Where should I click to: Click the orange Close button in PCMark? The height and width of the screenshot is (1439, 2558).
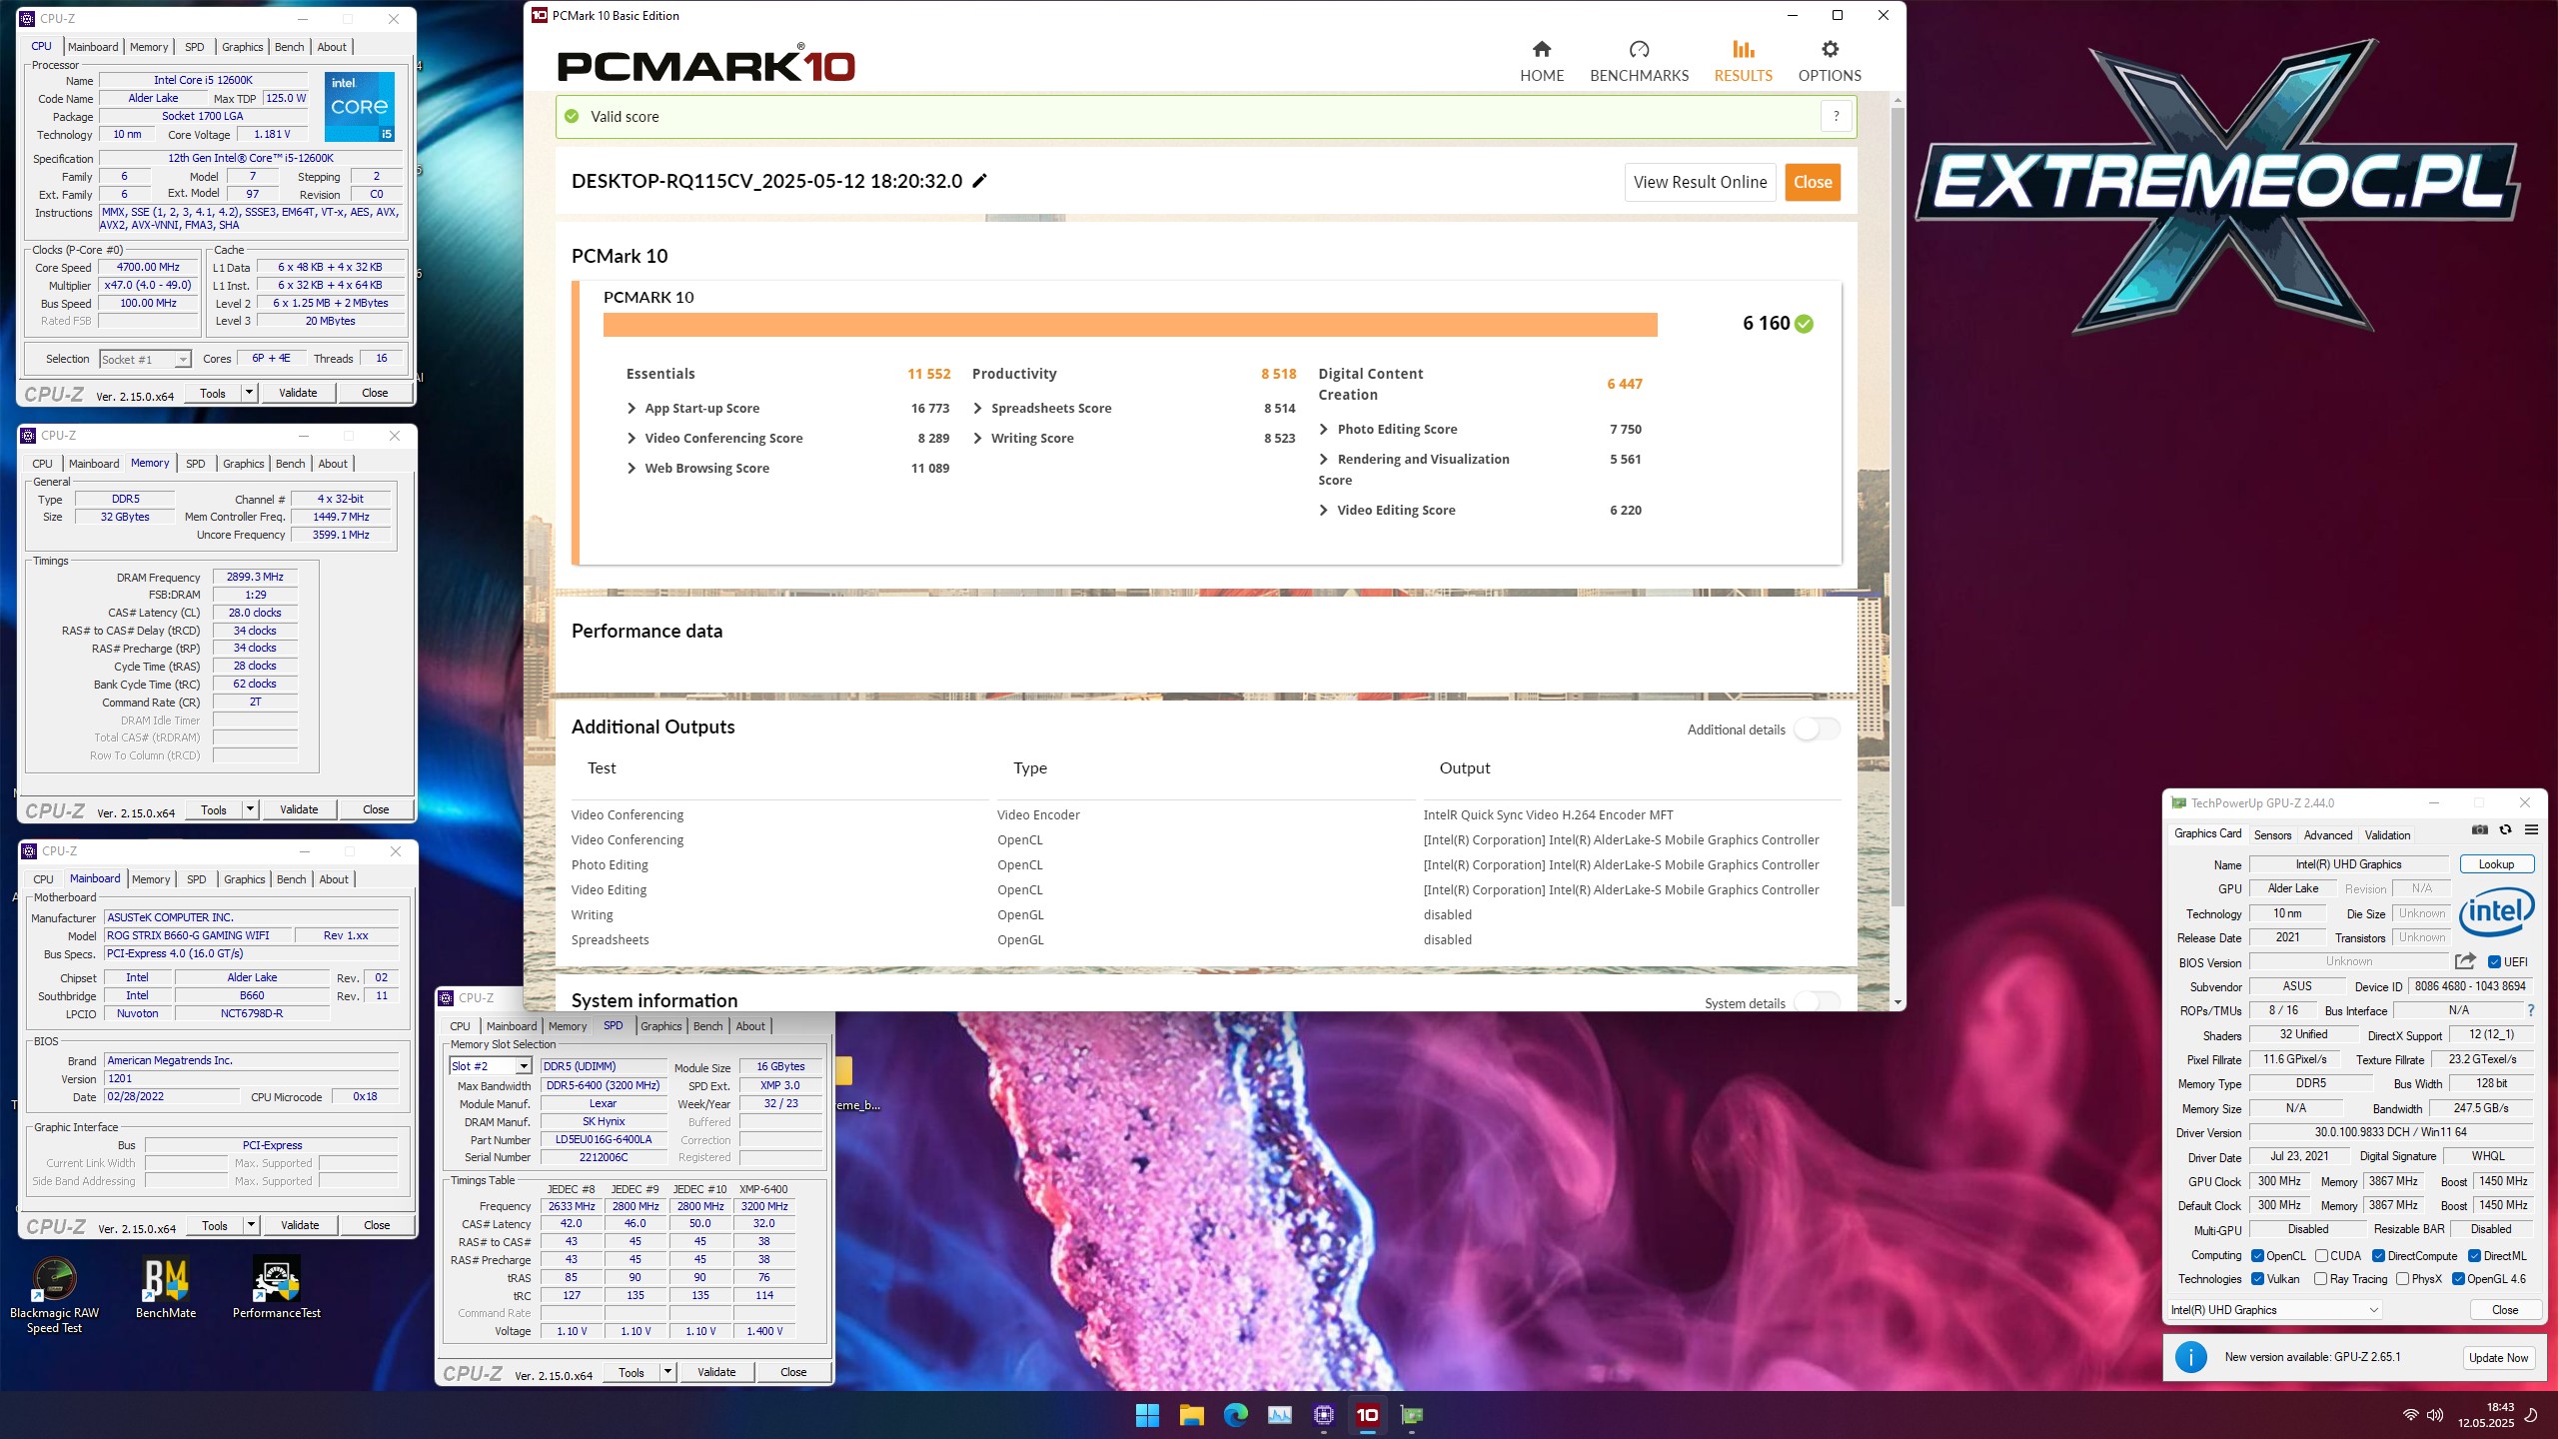point(1813,182)
